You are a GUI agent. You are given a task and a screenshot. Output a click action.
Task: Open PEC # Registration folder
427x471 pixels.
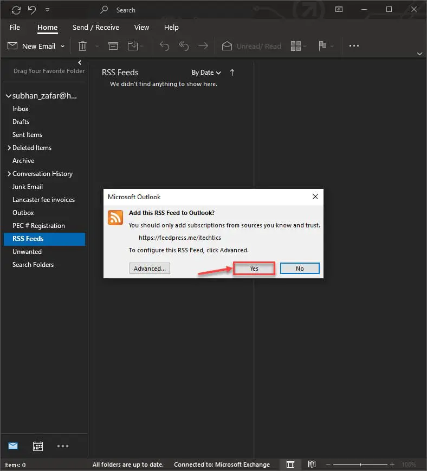click(x=39, y=226)
